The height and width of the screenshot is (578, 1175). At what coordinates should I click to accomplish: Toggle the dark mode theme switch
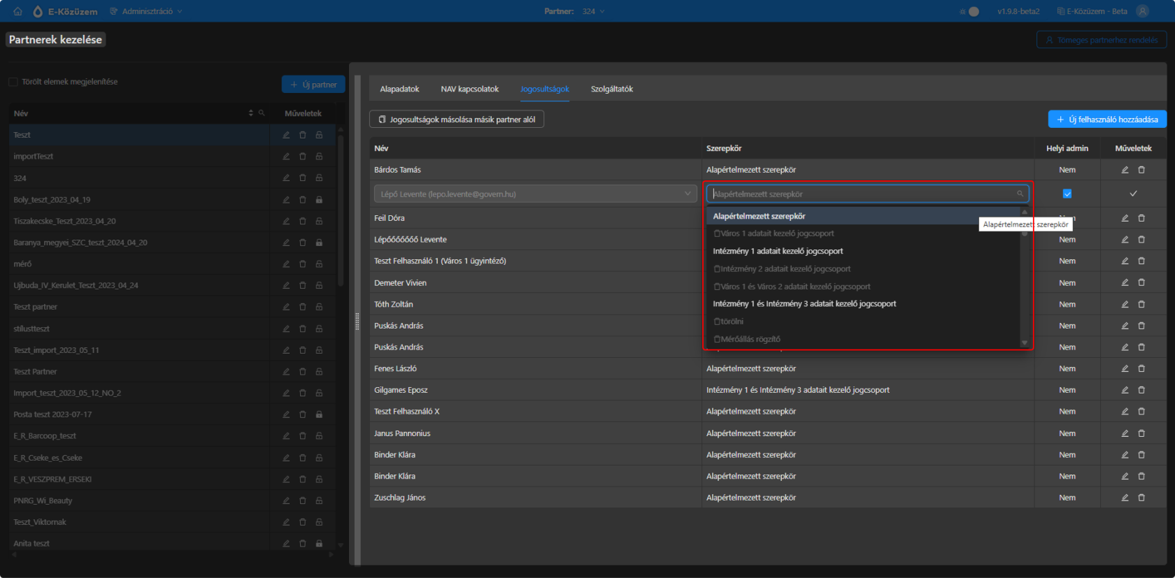(x=969, y=11)
